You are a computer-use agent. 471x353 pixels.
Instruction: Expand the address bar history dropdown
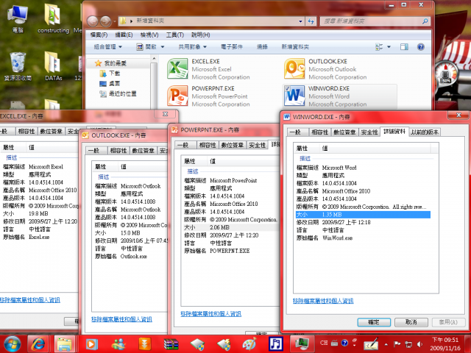[300, 21]
